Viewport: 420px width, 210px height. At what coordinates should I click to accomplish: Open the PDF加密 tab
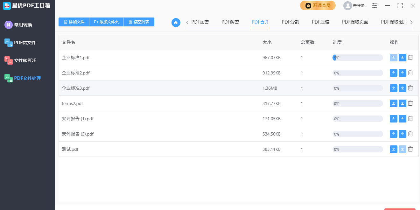[x=200, y=22]
